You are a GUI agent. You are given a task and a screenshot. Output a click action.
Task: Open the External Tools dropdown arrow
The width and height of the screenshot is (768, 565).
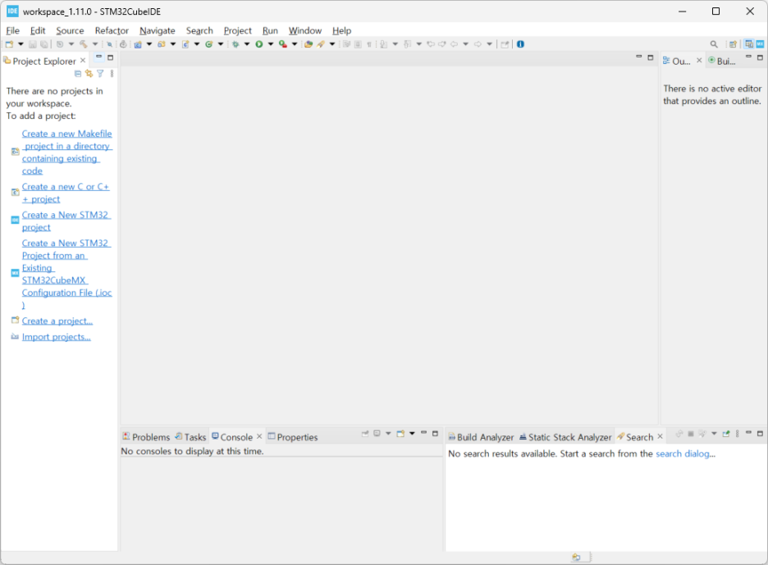(295, 44)
